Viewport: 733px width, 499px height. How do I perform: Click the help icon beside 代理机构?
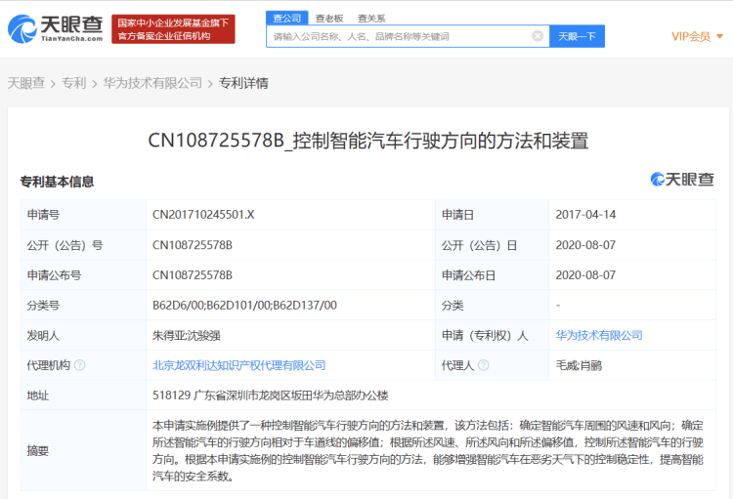(x=80, y=365)
